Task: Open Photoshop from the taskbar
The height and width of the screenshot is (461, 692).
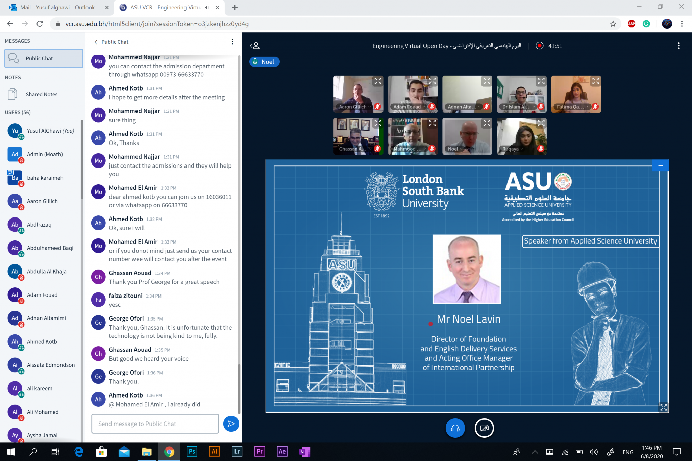Action: click(x=192, y=452)
